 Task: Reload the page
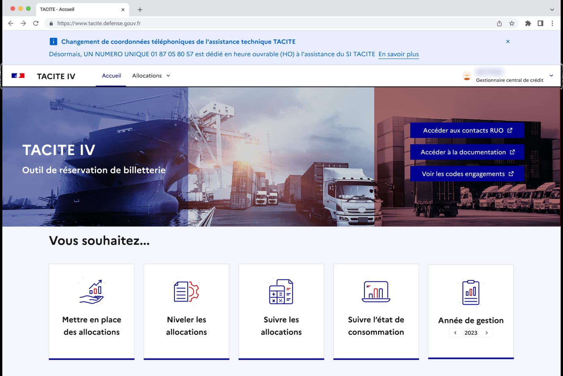pos(36,23)
